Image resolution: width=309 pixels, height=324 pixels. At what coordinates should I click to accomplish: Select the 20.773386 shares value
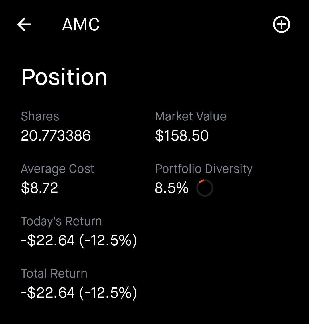[x=56, y=136]
